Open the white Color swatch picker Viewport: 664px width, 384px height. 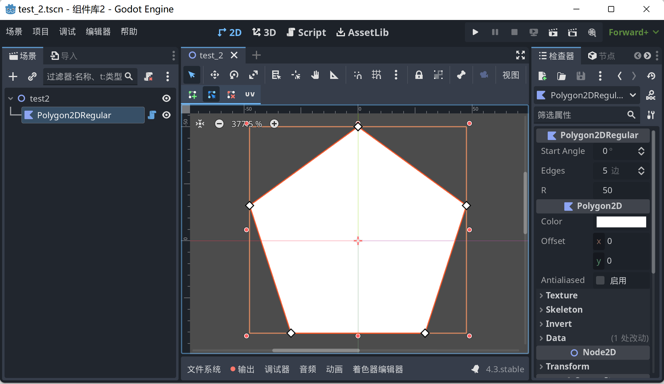click(621, 222)
